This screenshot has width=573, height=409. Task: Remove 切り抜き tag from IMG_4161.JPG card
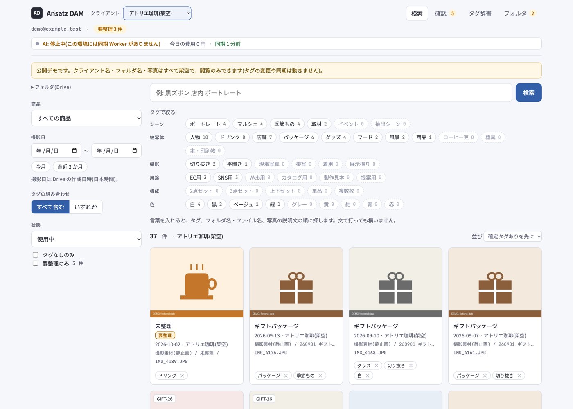[x=519, y=375]
